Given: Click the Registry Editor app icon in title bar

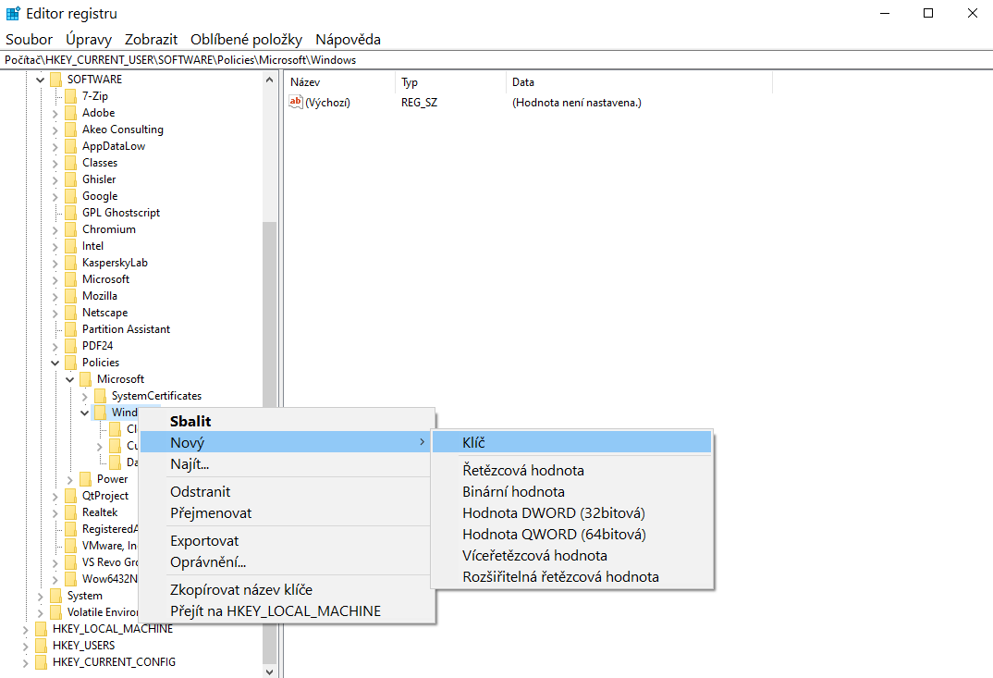Looking at the screenshot, I should tap(14, 14).
